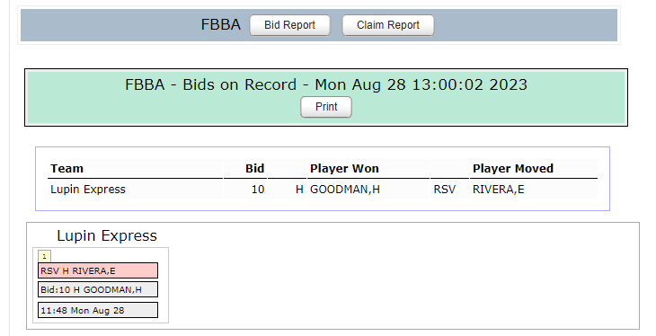
Task: Click the FBBA title in the header bar
Action: [220, 24]
